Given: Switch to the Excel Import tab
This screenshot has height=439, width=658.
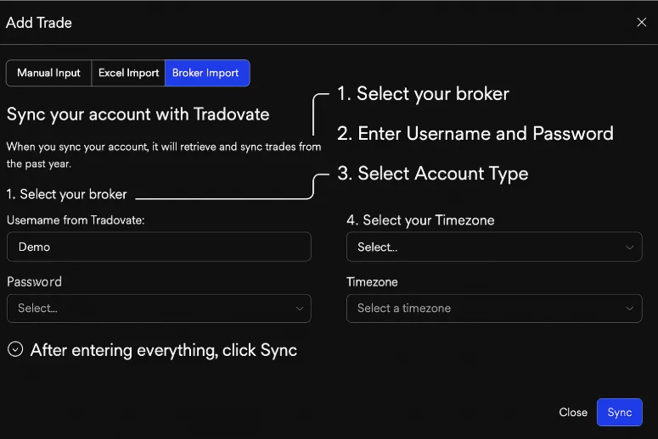Looking at the screenshot, I should click(x=128, y=73).
